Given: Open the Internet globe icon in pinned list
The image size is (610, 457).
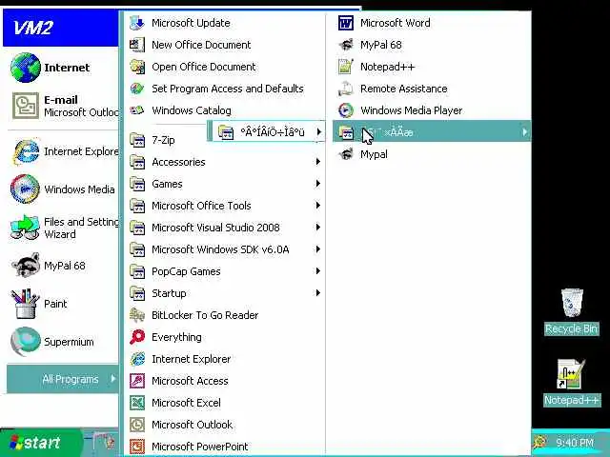Looking at the screenshot, I should 26,68.
